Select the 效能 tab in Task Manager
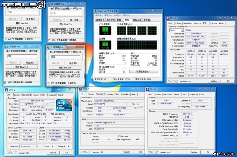 pos(127,20)
